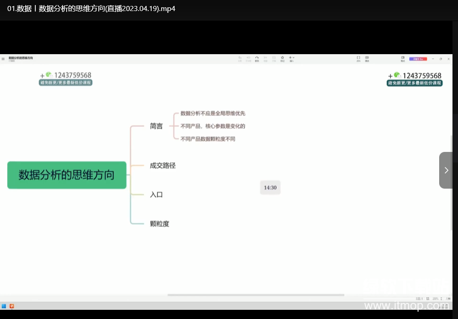This screenshot has height=319, width=458.
Task: Expand the right side panel arrow
Action: pos(446,170)
